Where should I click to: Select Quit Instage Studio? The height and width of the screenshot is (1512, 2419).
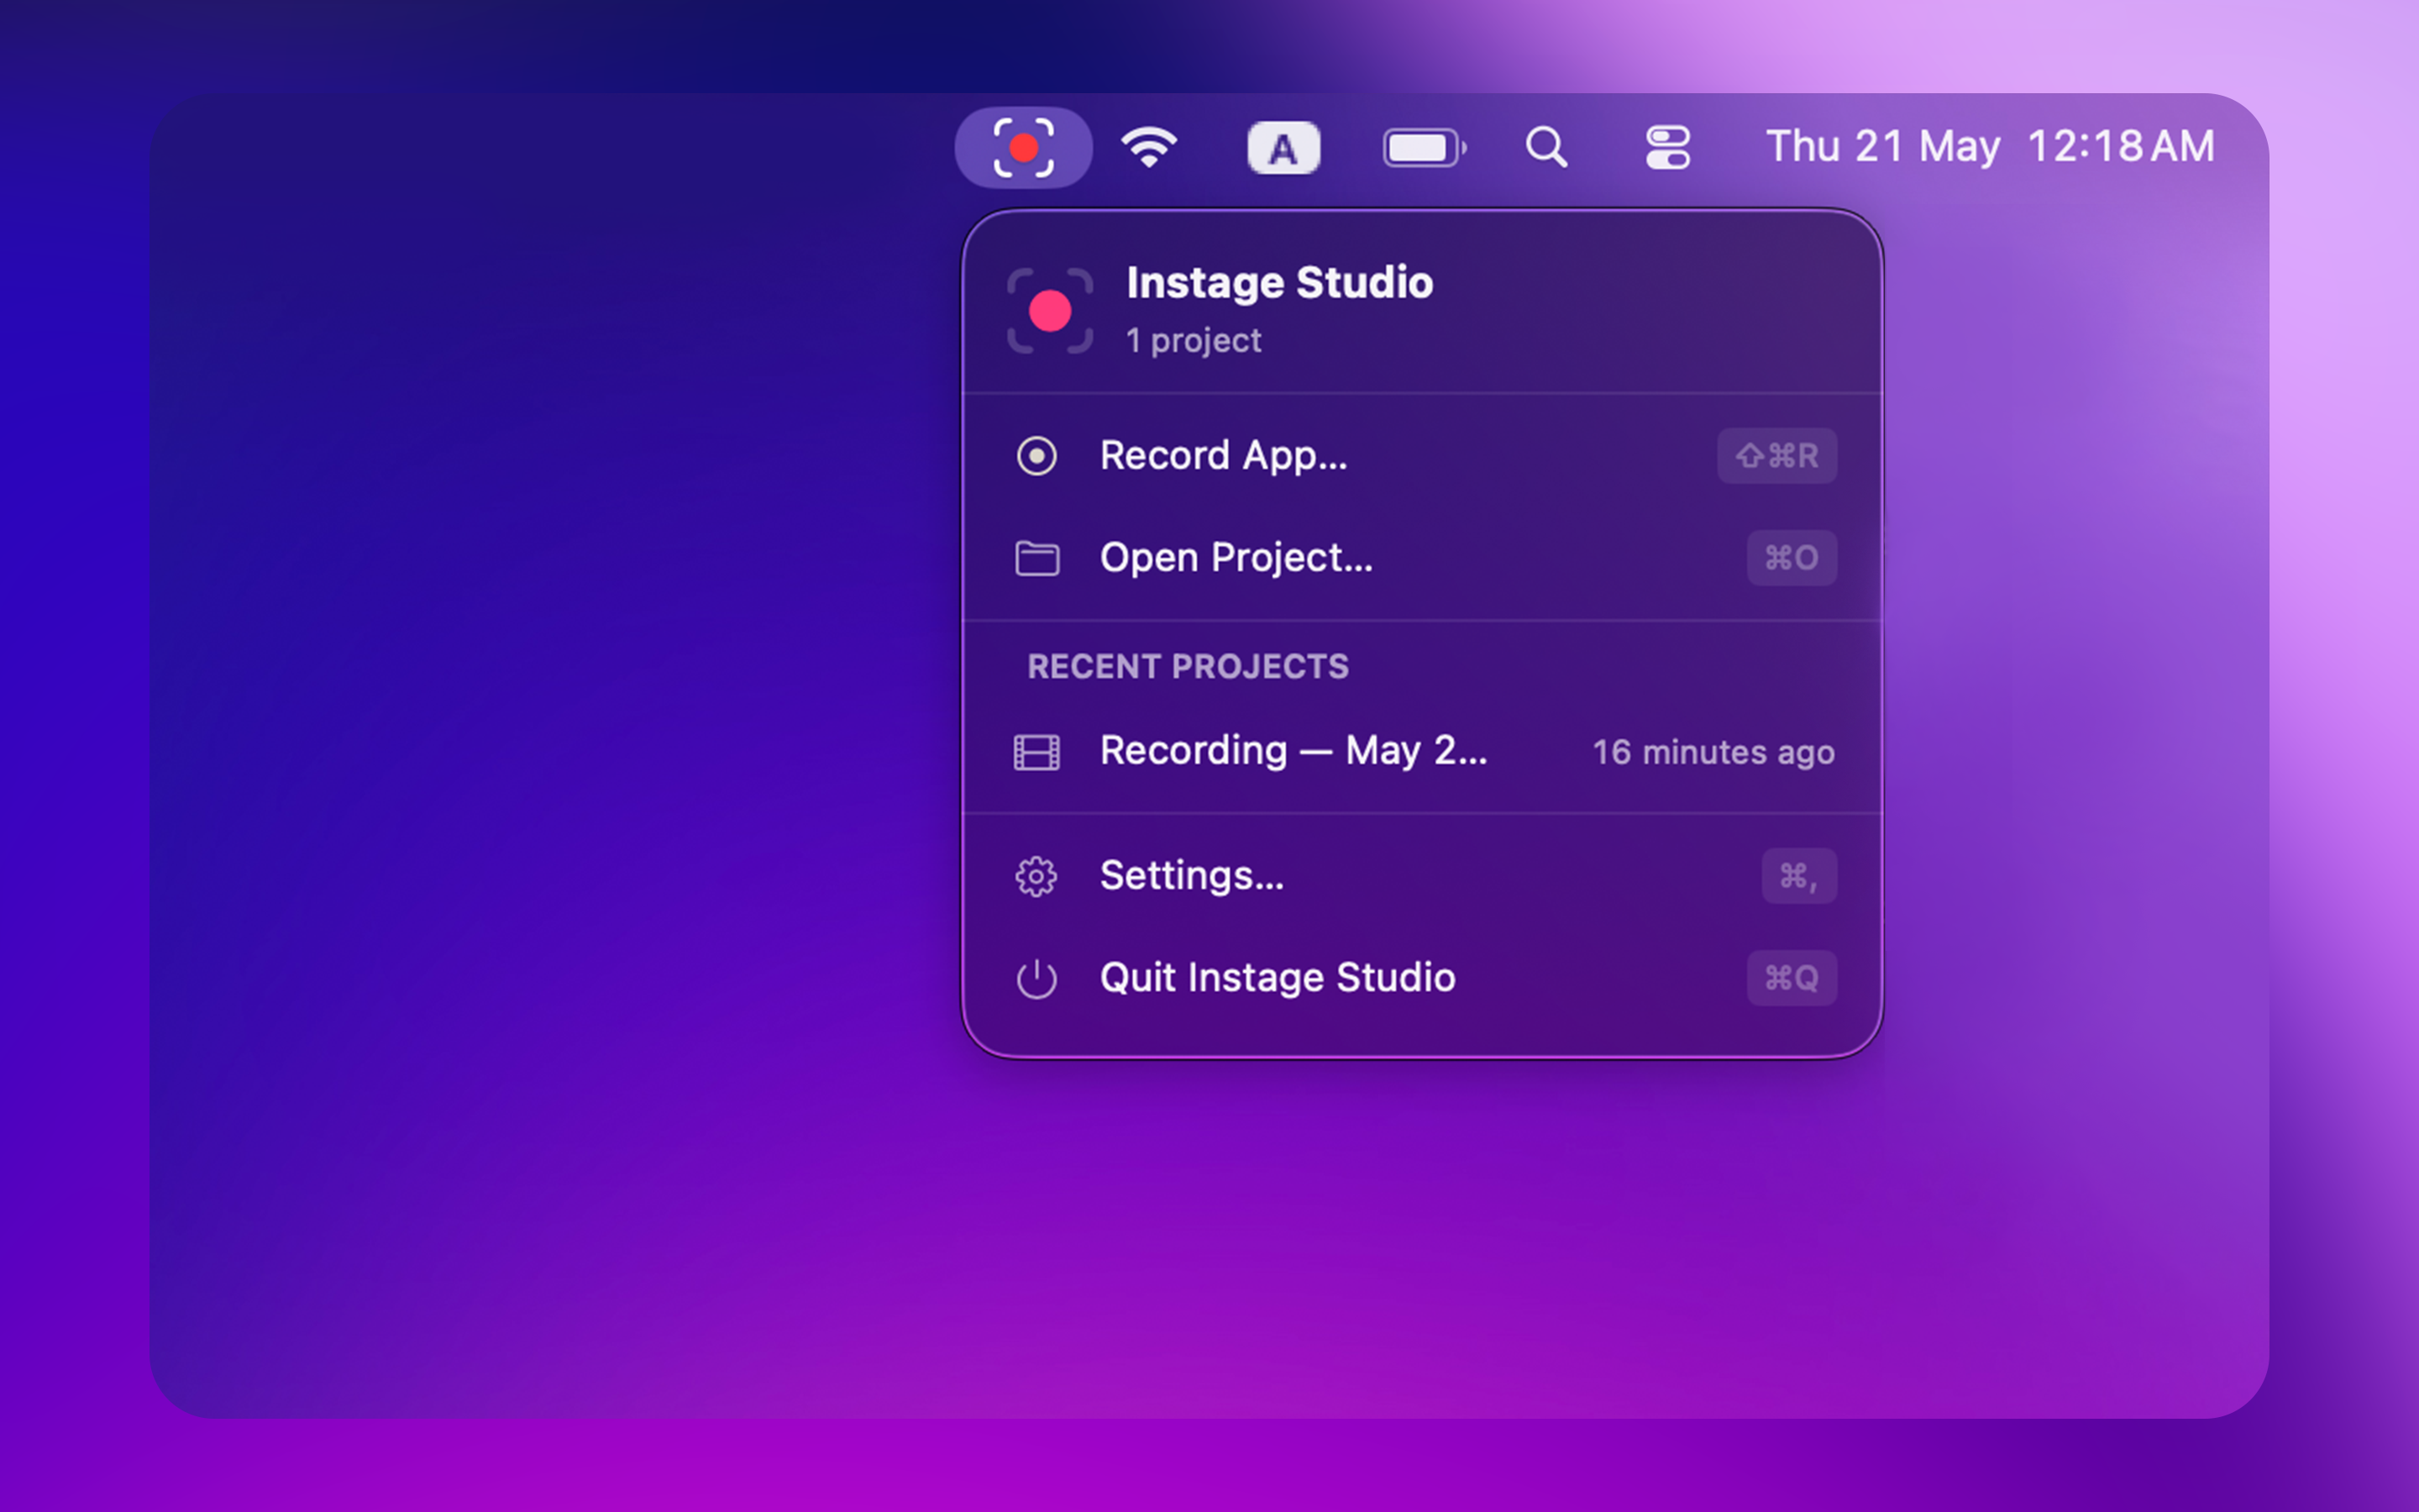pyautogui.click(x=1422, y=978)
